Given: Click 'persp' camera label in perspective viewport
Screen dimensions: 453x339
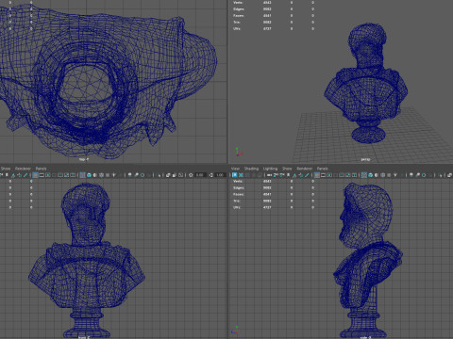Looking at the screenshot, I should click(x=365, y=159).
